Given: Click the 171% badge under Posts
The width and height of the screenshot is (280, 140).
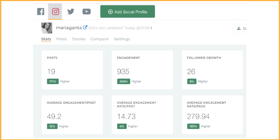Looking at the screenshot, I should click(53, 82).
